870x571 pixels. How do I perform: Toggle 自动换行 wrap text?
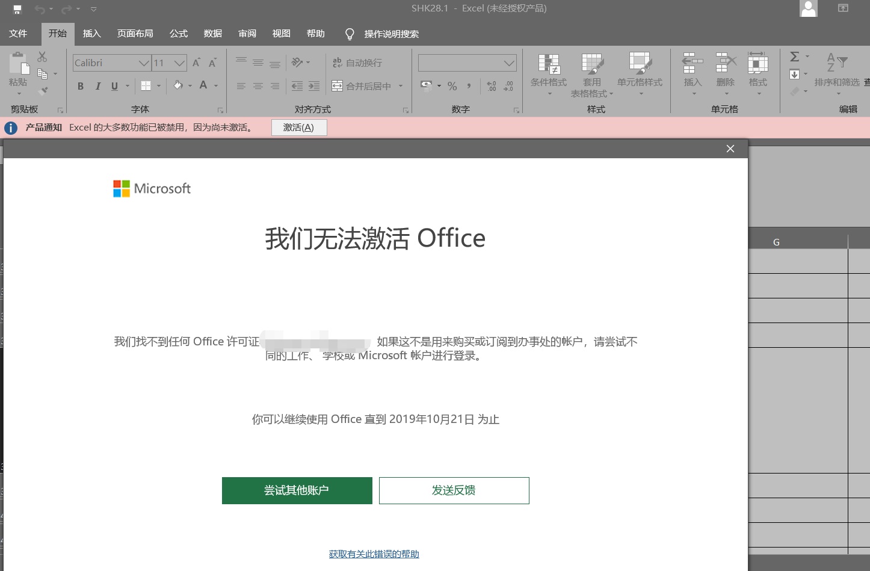pos(357,63)
